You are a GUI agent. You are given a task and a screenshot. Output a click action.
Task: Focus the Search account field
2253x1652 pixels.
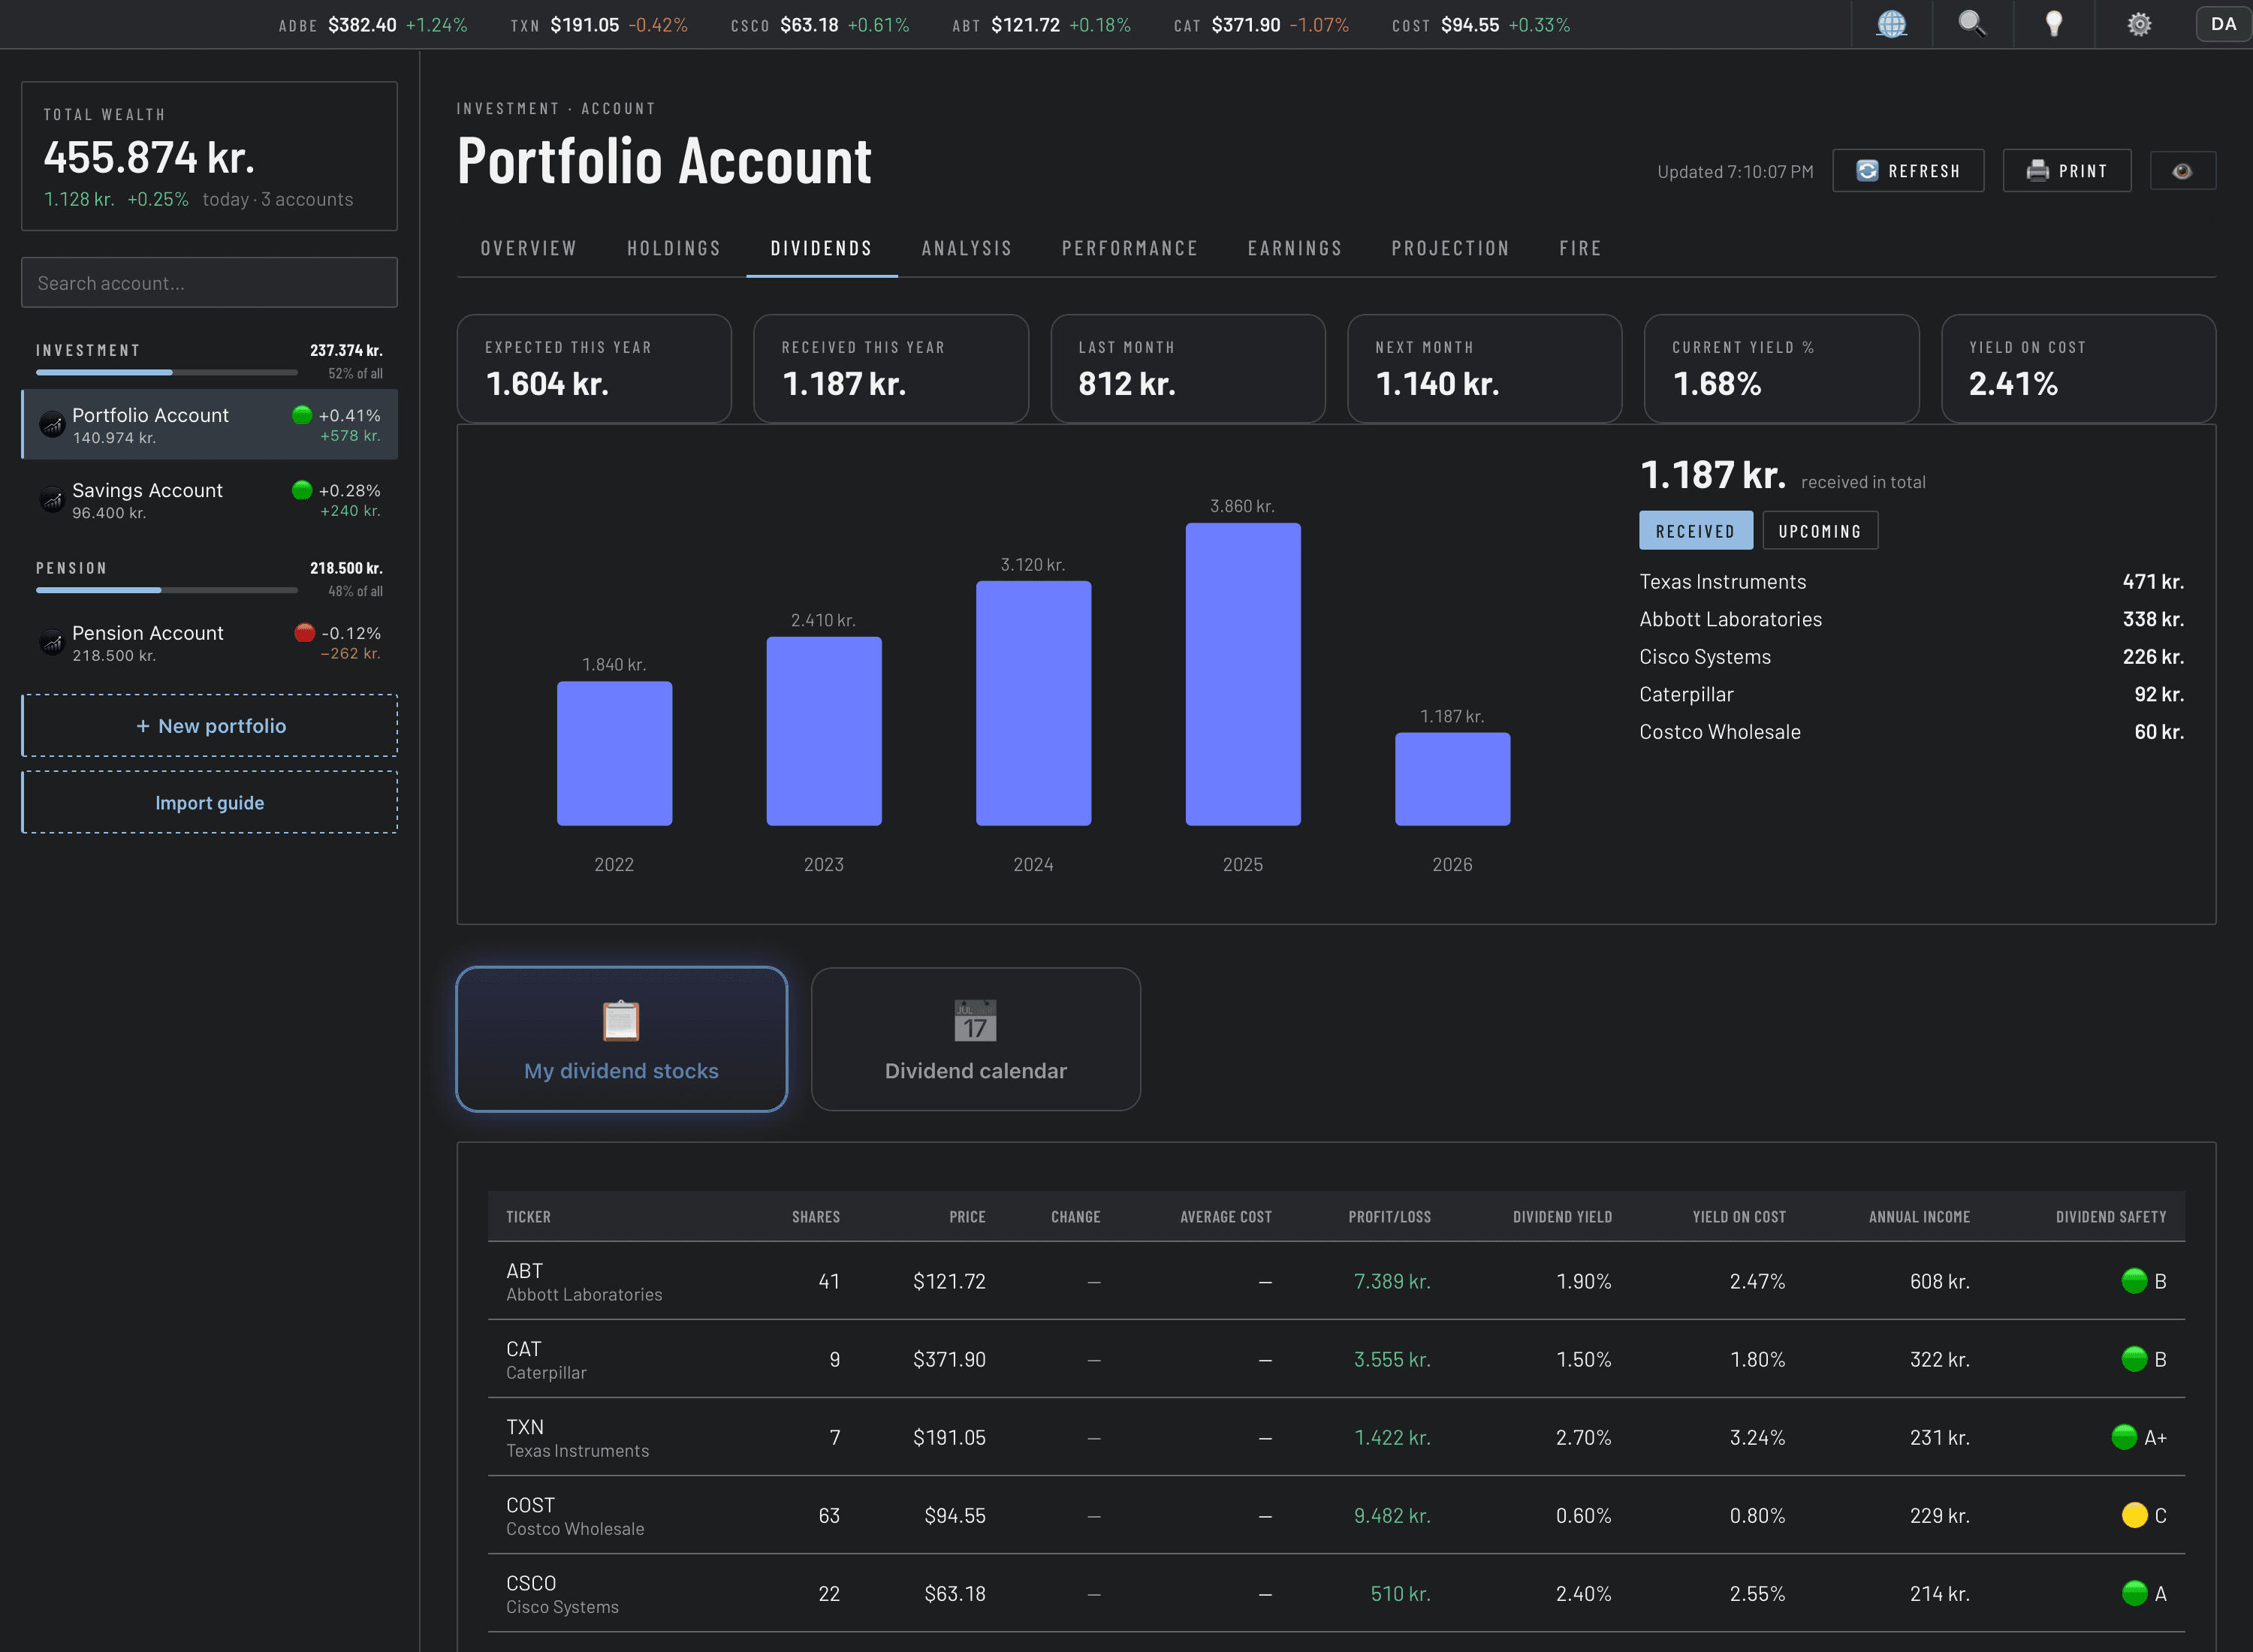pyautogui.click(x=210, y=283)
